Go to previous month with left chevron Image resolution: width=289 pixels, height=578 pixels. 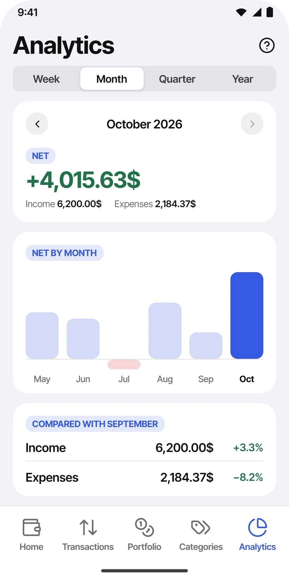point(37,124)
